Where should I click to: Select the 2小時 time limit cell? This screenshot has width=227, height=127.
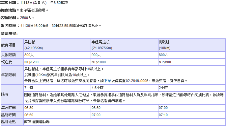click(192, 88)
